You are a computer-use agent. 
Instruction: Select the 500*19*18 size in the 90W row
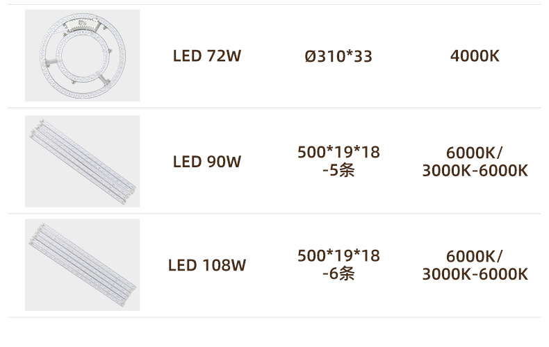338,152
